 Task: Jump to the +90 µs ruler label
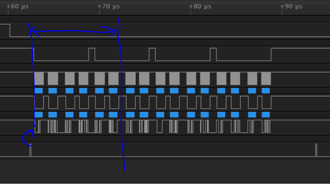[291, 7]
